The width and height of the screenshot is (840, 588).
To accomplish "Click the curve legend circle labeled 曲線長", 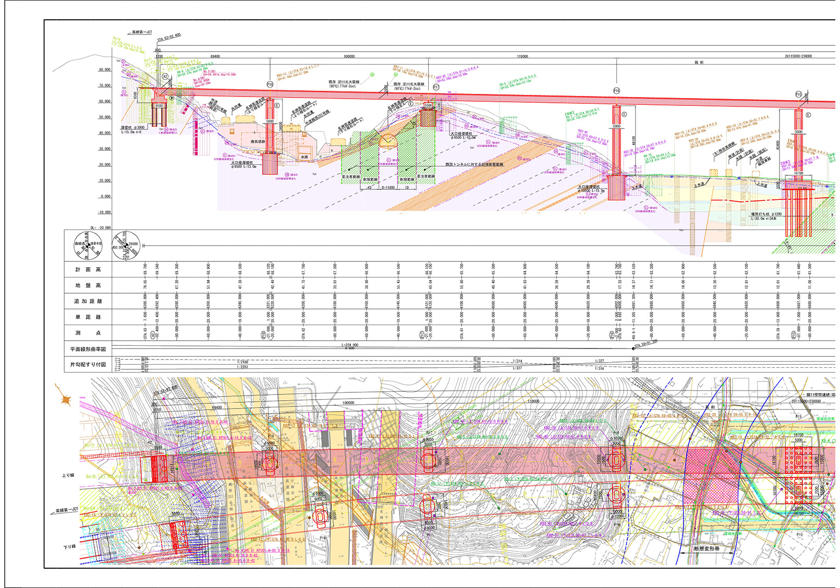I will 88,245.
